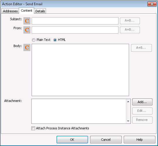Confirm the dialog with OK

72,140
